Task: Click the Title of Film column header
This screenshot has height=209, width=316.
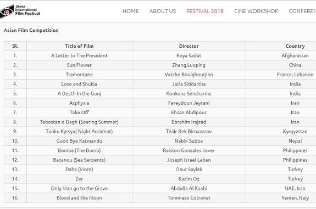Action: (x=79, y=46)
